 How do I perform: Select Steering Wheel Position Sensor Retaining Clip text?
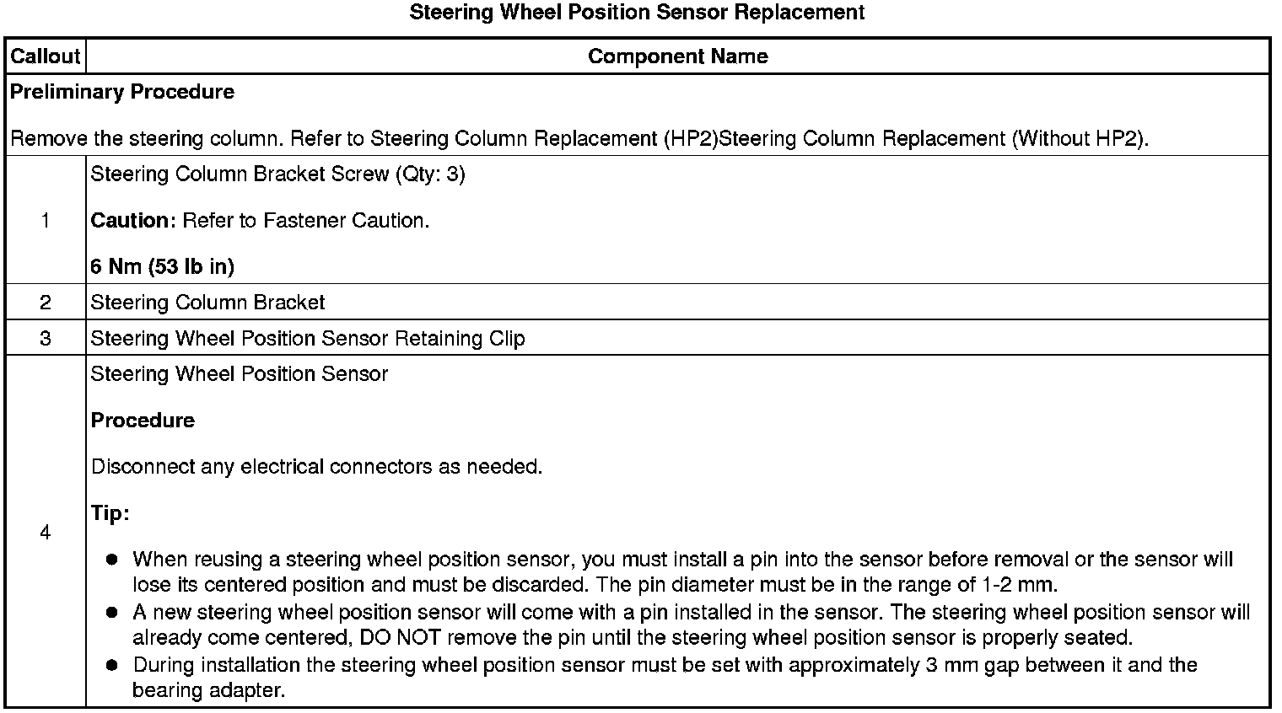coord(308,339)
